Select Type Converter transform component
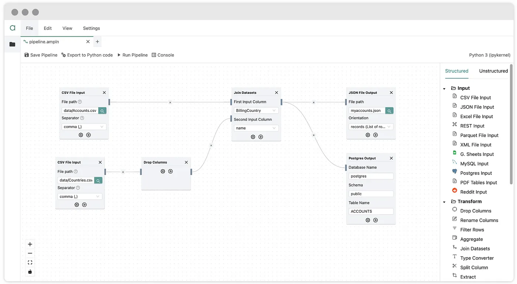The image size is (517, 284). pos(477,258)
